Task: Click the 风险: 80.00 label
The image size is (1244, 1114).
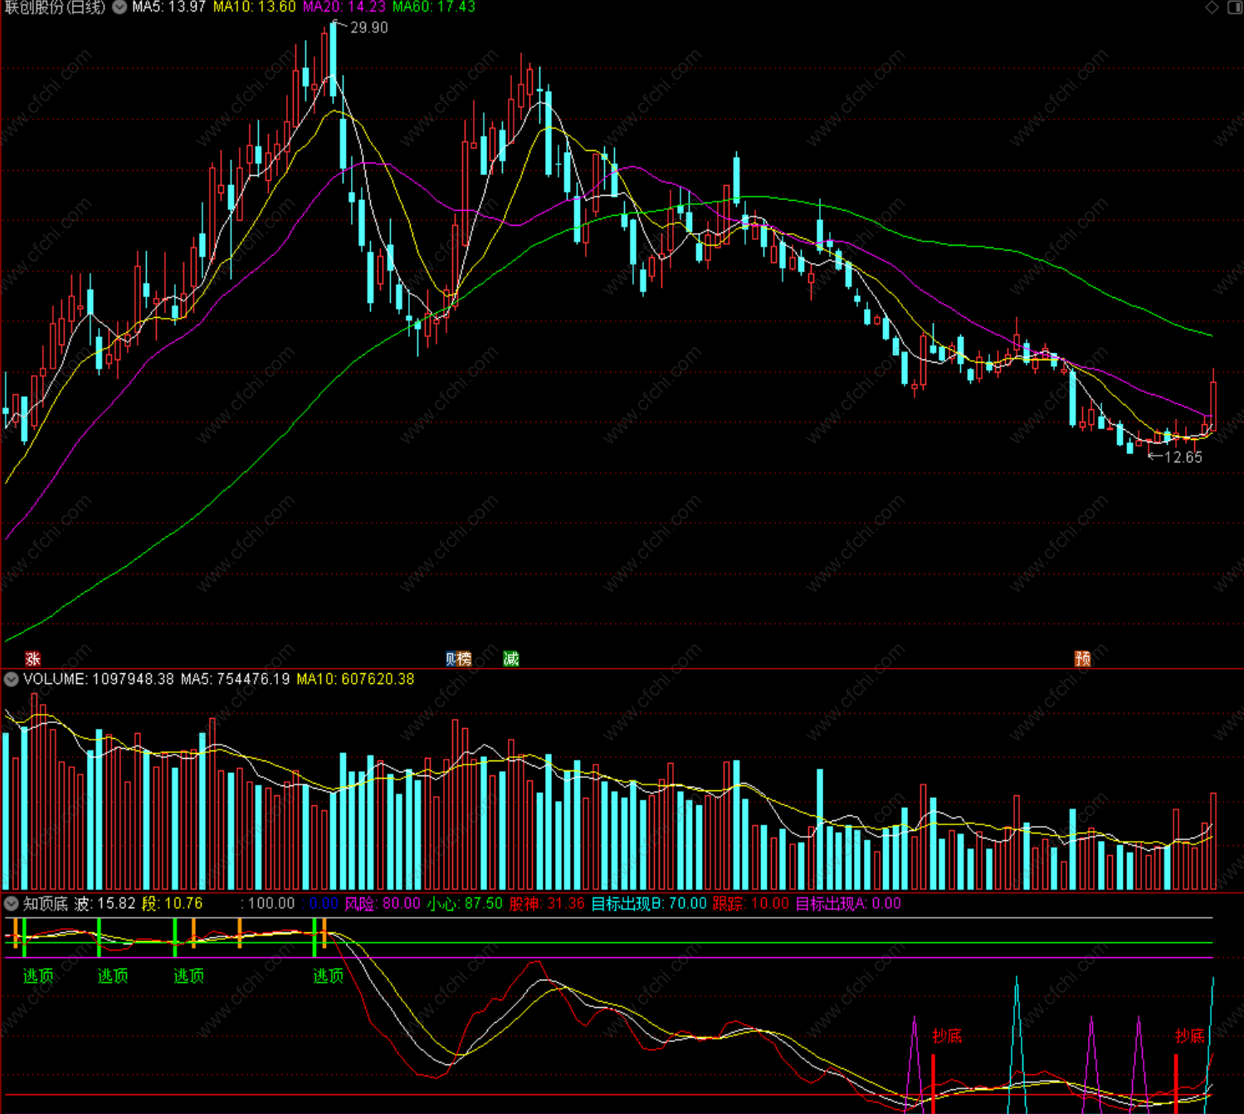Action: pos(383,903)
